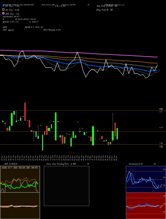
Task: Click the magenta 200 Day legend swatch
Action: coord(4,14)
